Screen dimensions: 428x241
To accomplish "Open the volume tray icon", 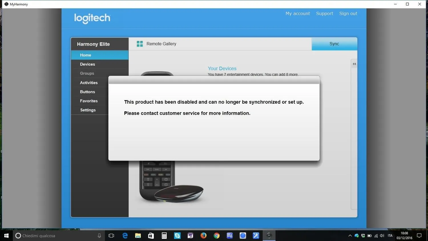I will pyautogui.click(x=382, y=236).
